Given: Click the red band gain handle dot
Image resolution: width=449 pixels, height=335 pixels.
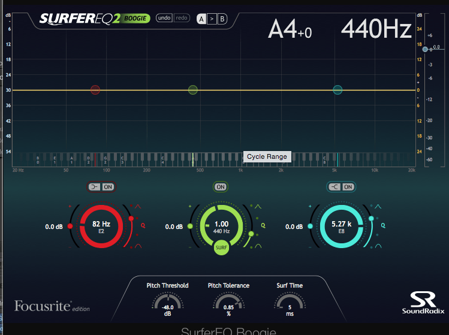Looking at the screenshot, I should point(70,227).
